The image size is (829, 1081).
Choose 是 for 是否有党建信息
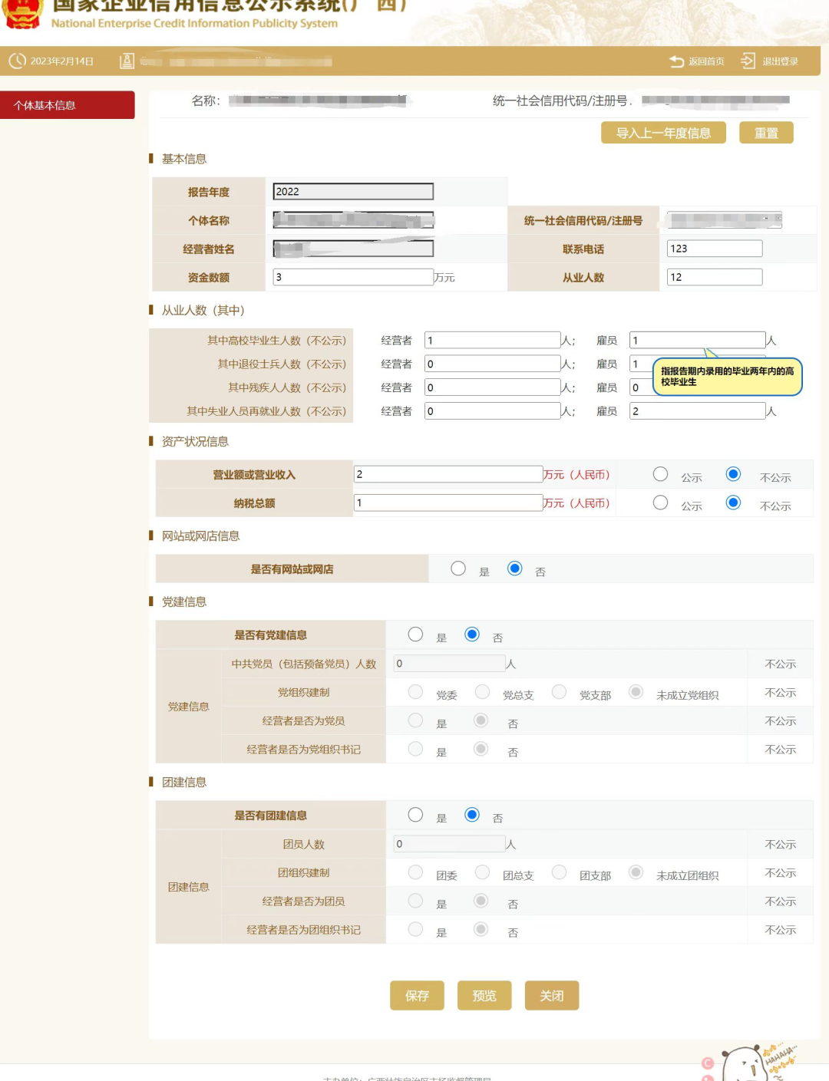pos(415,634)
